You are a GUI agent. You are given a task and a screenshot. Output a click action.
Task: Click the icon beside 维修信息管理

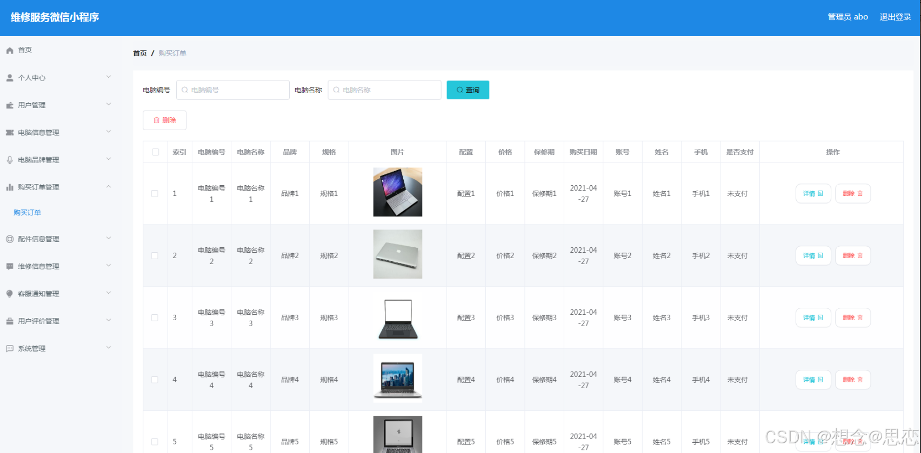click(10, 266)
